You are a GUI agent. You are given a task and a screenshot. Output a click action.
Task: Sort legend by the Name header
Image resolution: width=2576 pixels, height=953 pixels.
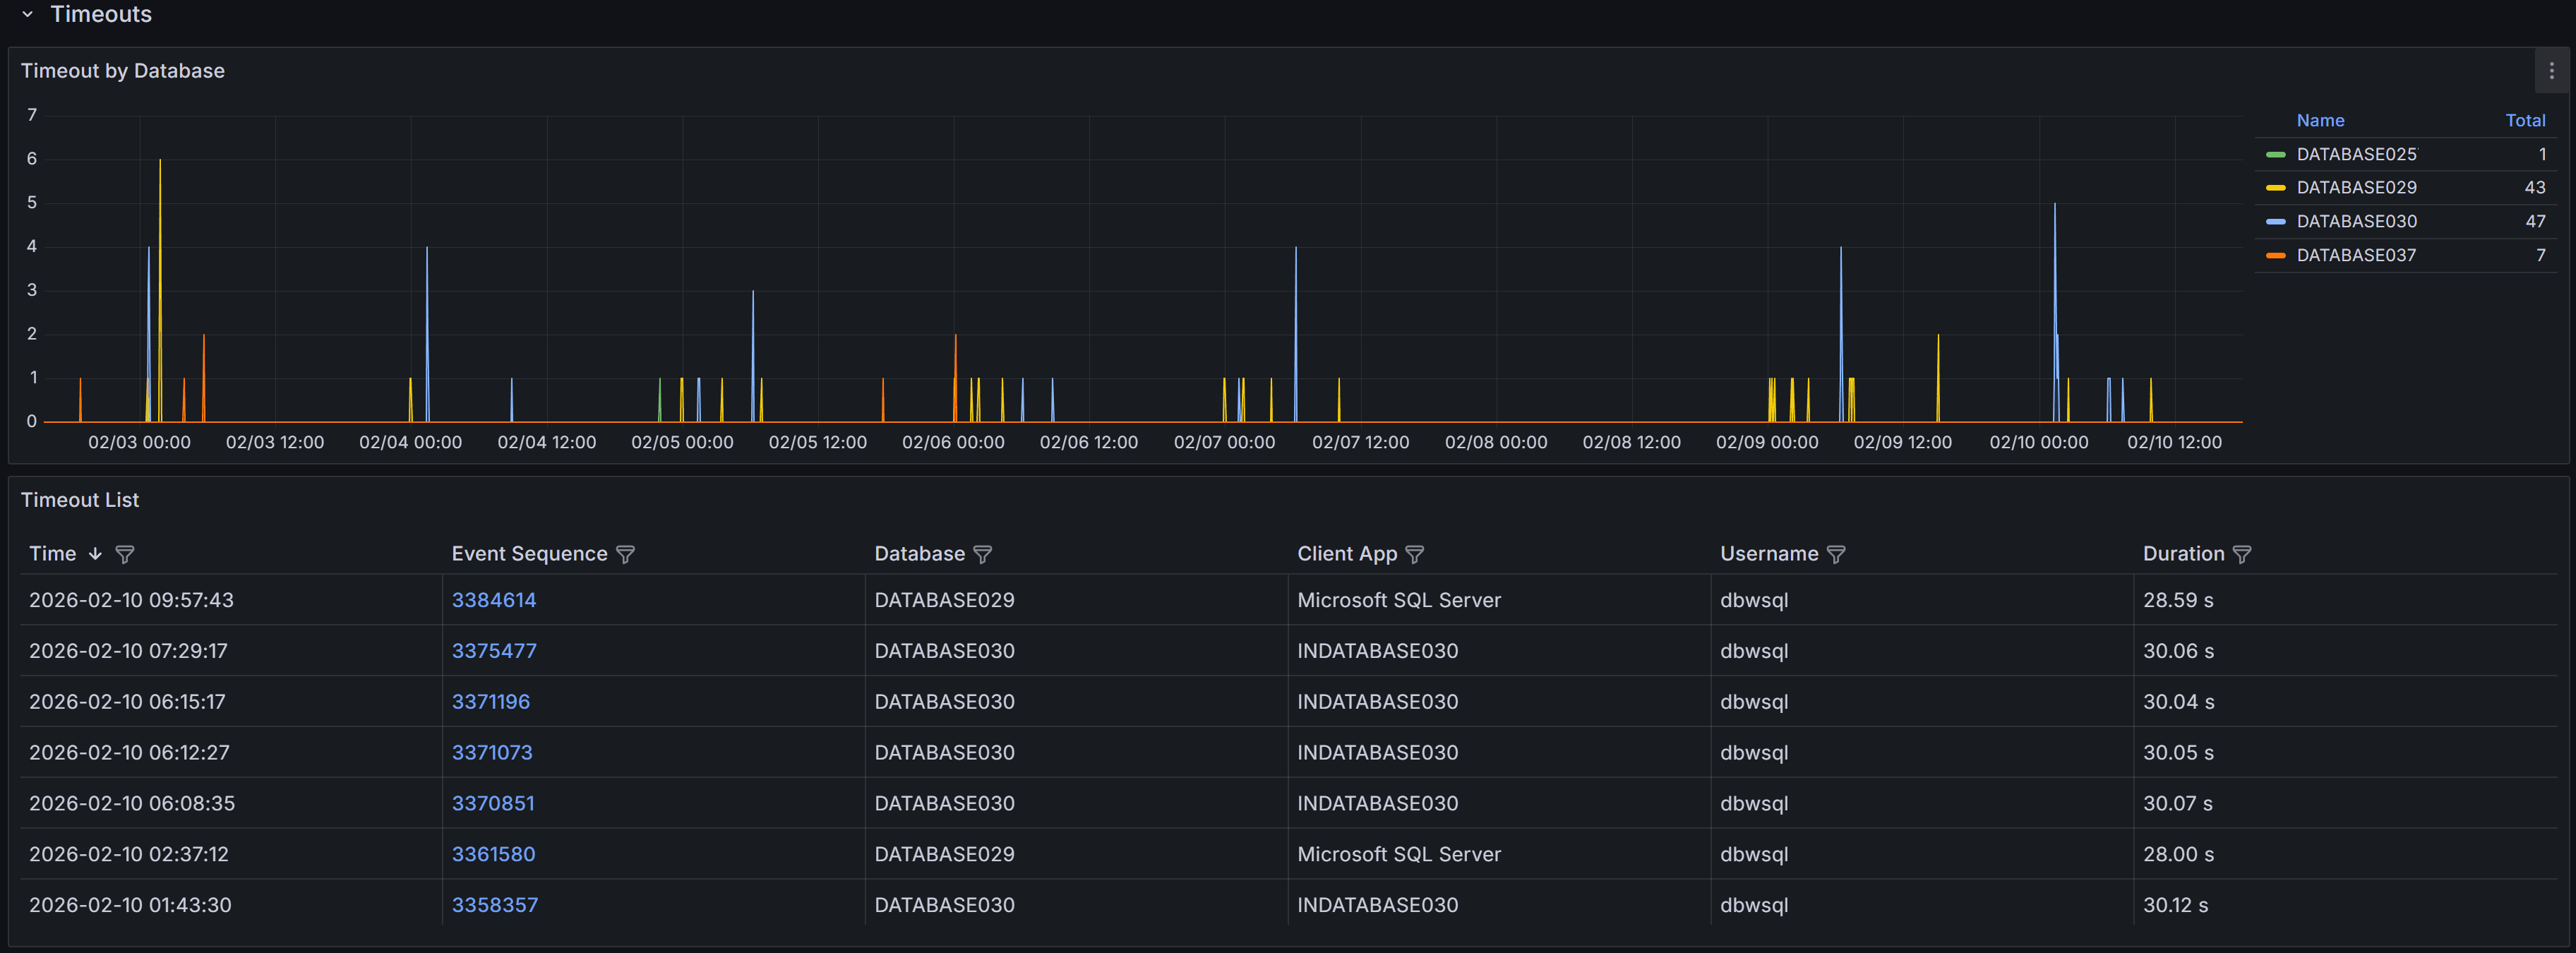[2320, 120]
